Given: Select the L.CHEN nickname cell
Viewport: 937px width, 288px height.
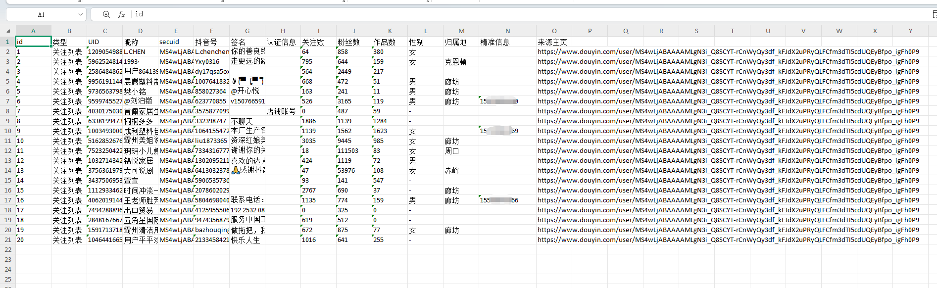Looking at the screenshot, I should 135,52.
